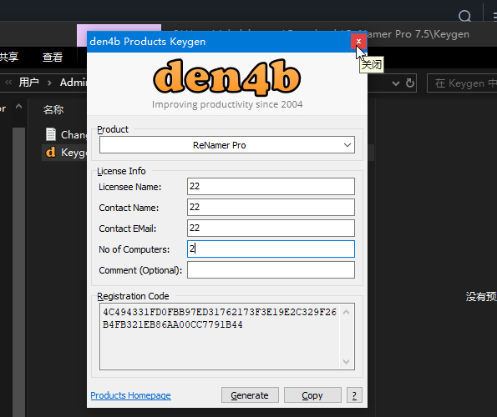Expand the Explorer address history dropdown arrow
The image size is (497, 417).
click(x=396, y=83)
